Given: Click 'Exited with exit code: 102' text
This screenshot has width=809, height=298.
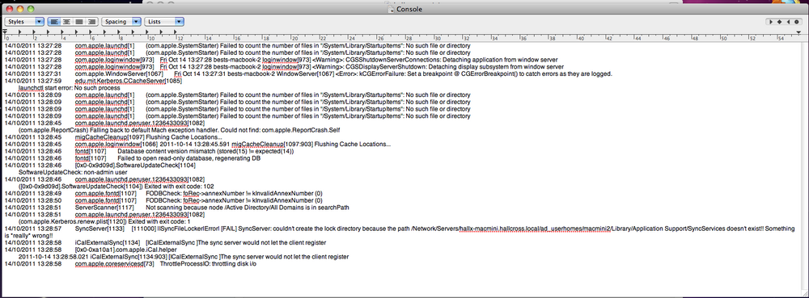Looking at the screenshot, I should click(178, 187).
